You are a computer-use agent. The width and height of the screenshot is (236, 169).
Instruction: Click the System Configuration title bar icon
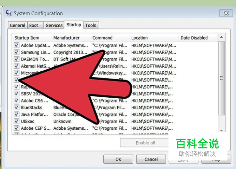pyautogui.click(x=9, y=13)
